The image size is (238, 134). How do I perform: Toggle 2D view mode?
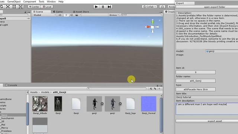(x=60, y=15)
